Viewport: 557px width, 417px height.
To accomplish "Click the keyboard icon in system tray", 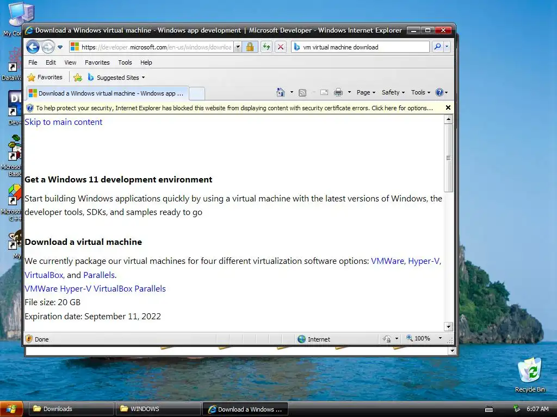I will 489,409.
